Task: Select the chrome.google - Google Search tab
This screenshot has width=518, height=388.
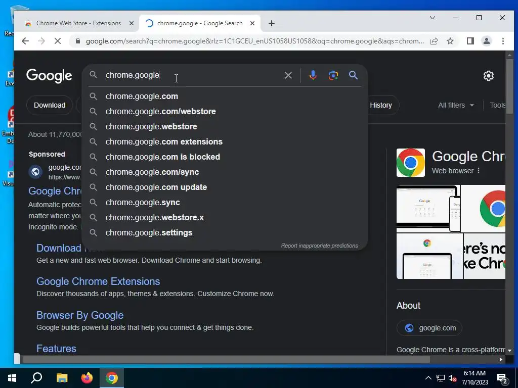Action: [x=199, y=23]
